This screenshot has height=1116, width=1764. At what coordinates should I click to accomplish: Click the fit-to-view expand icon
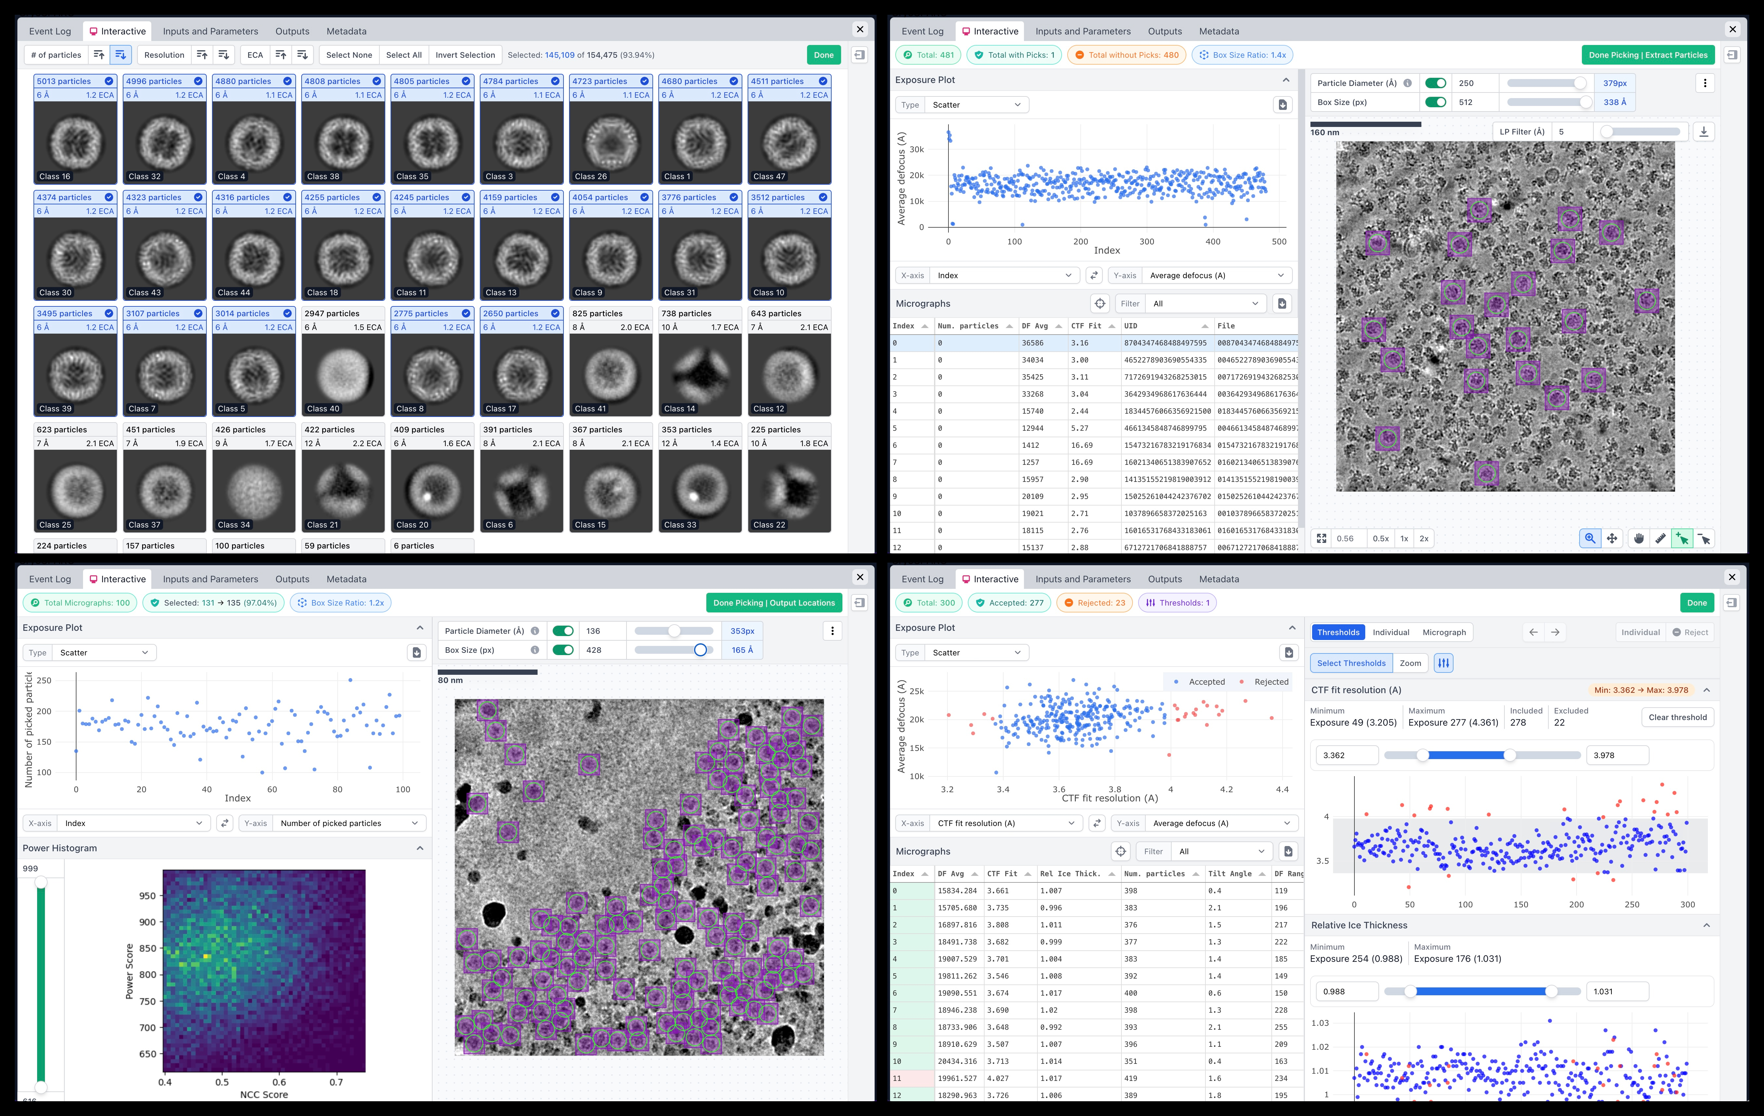pyautogui.click(x=1321, y=538)
